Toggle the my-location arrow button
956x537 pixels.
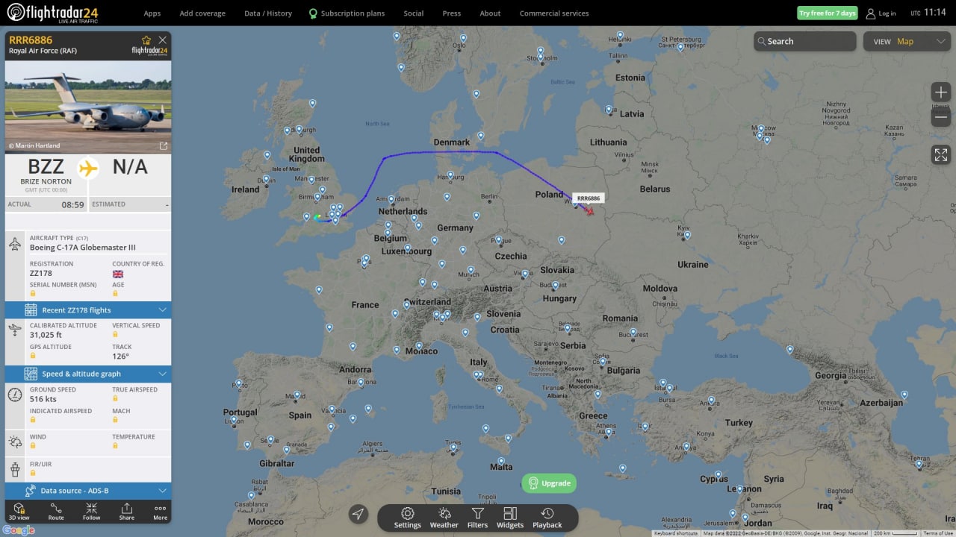pos(358,514)
